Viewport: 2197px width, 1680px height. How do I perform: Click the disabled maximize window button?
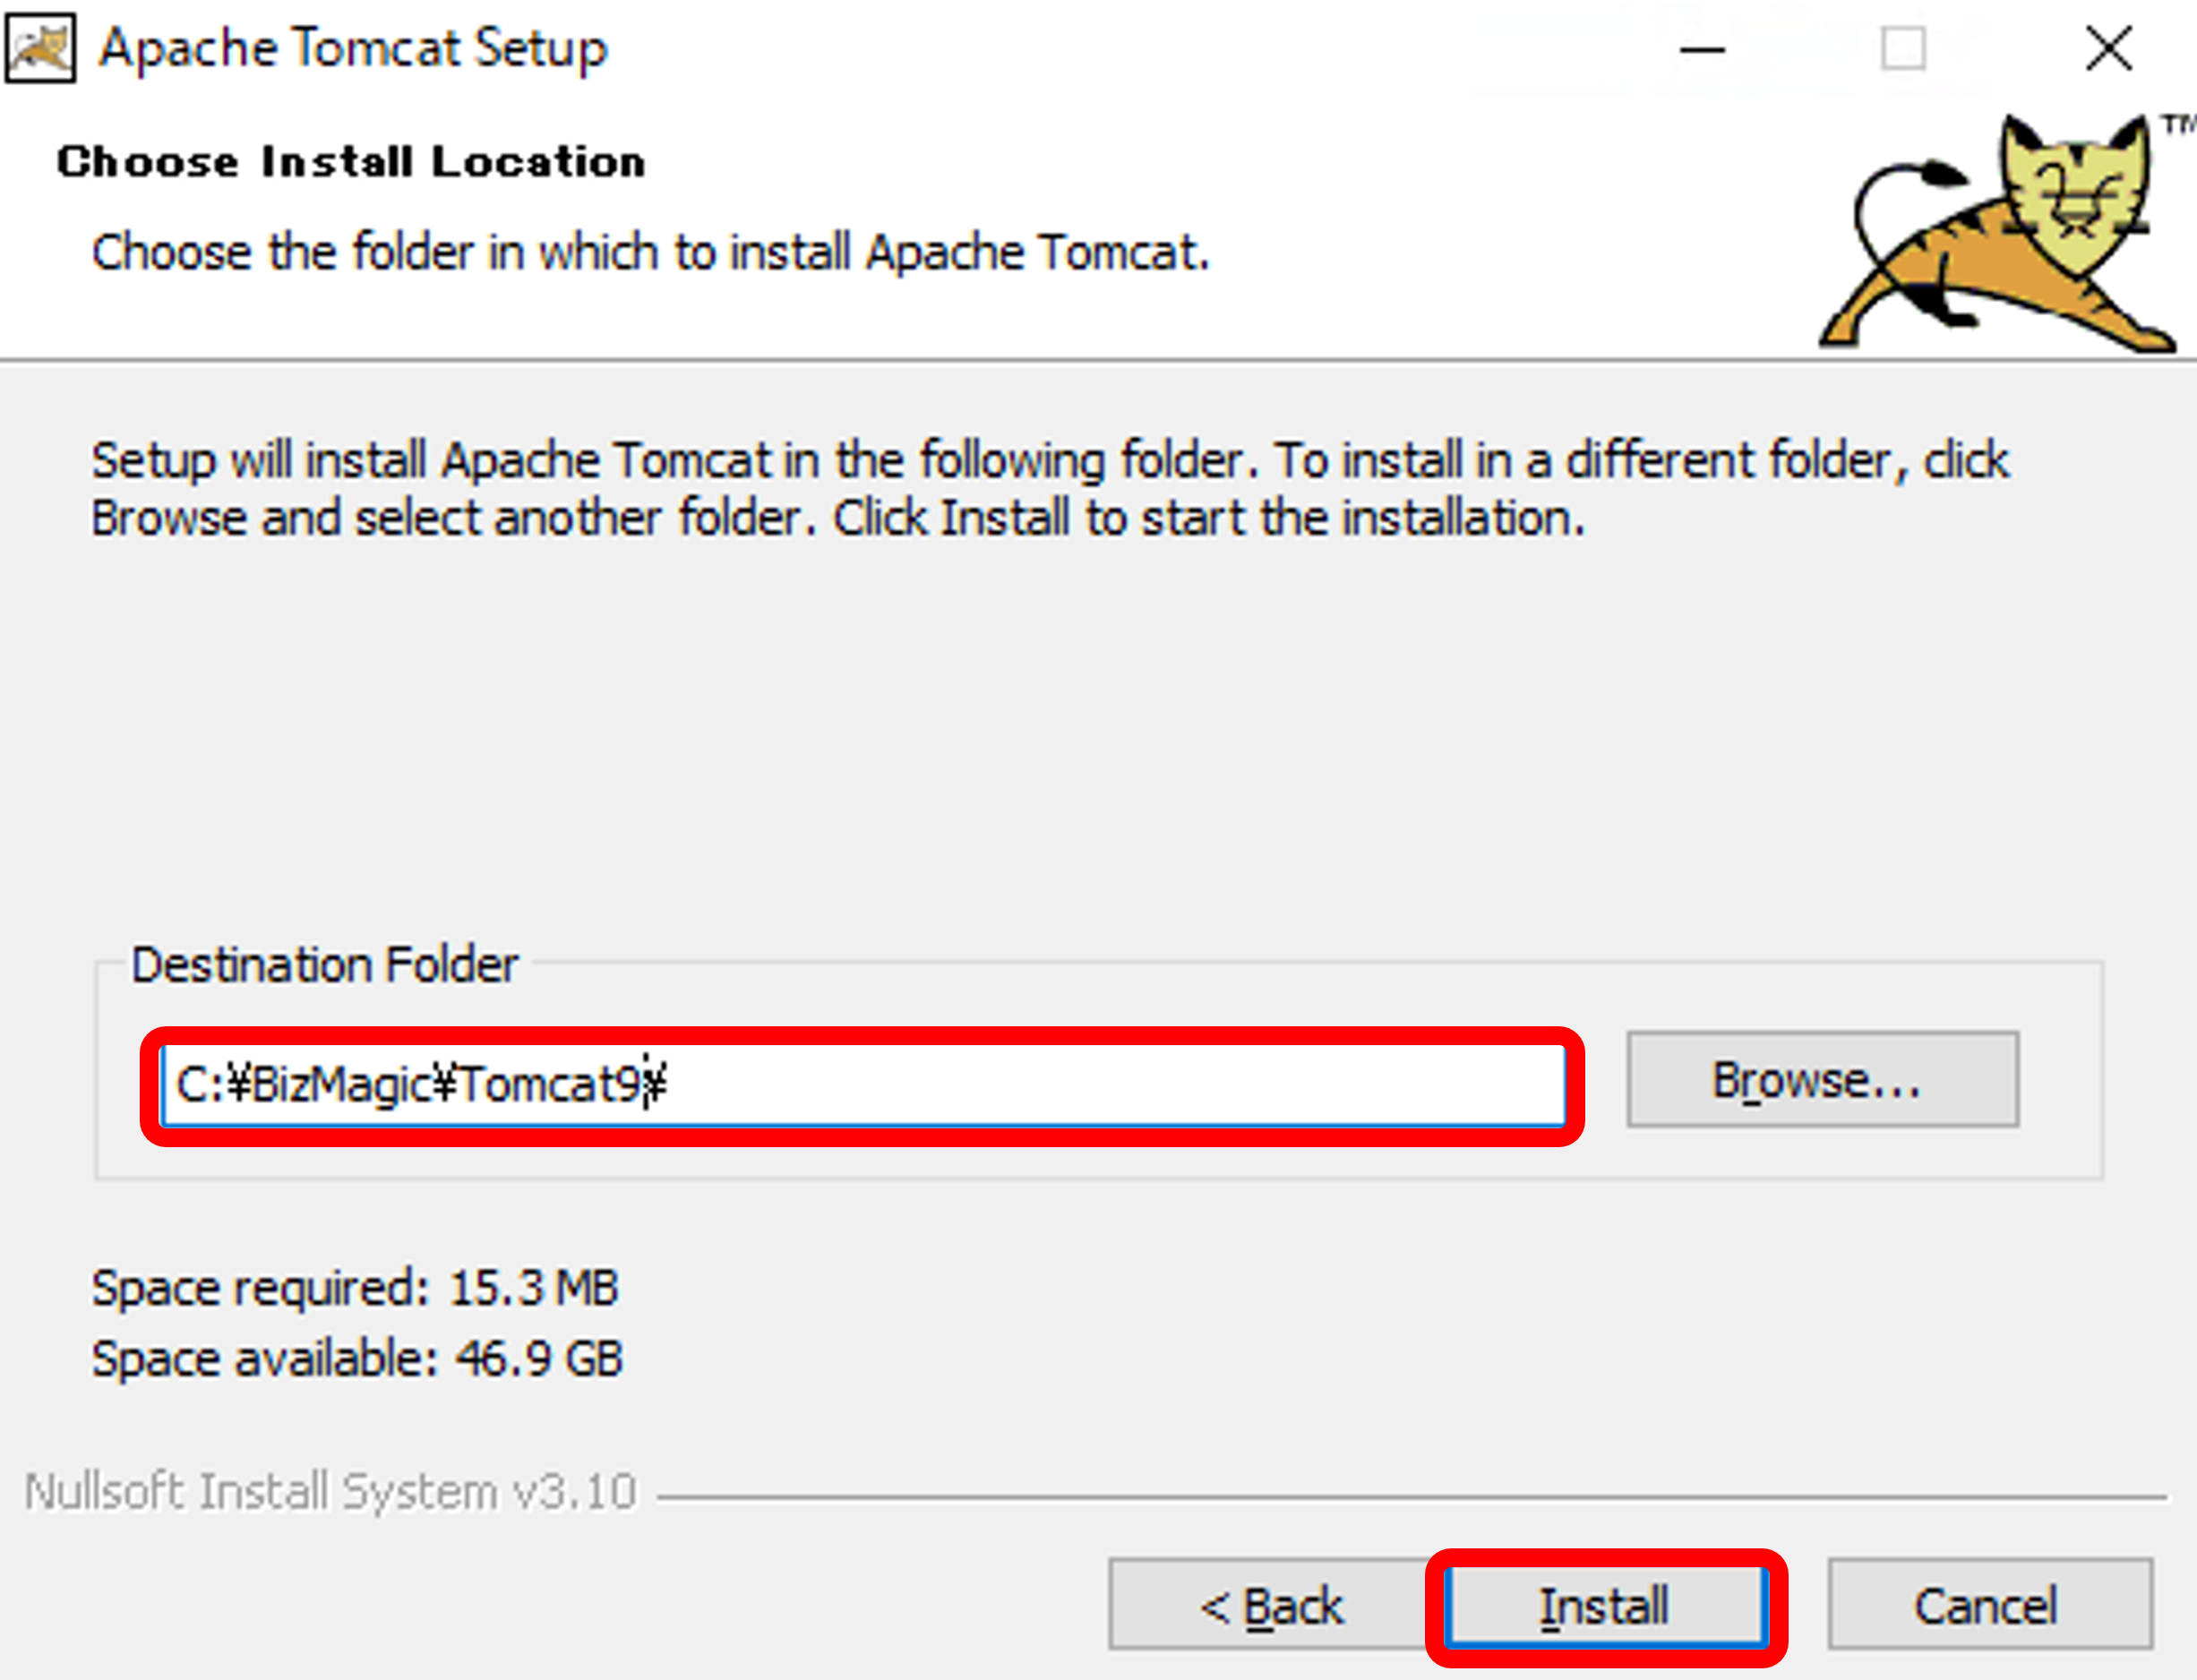click(x=1903, y=48)
